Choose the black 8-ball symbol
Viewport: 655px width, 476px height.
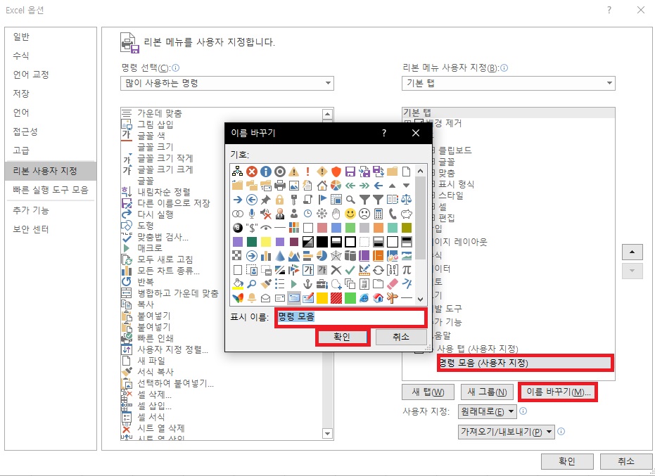[237, 228]
